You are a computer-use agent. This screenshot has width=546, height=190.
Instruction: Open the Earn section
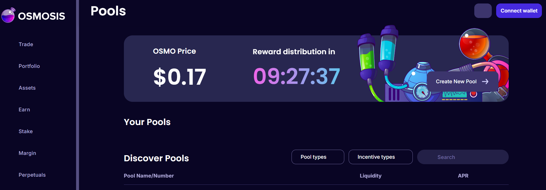tap(24, 110)
